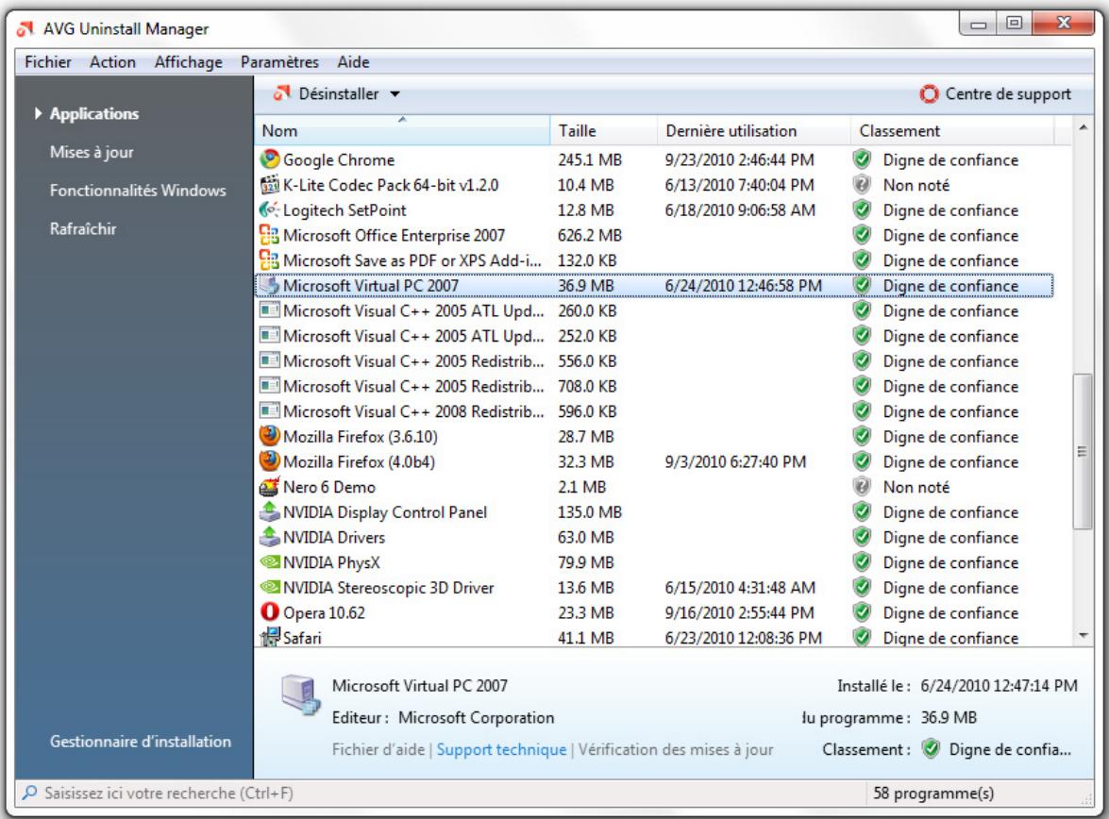Click the shield icon beside Classement in details pane

932,749
